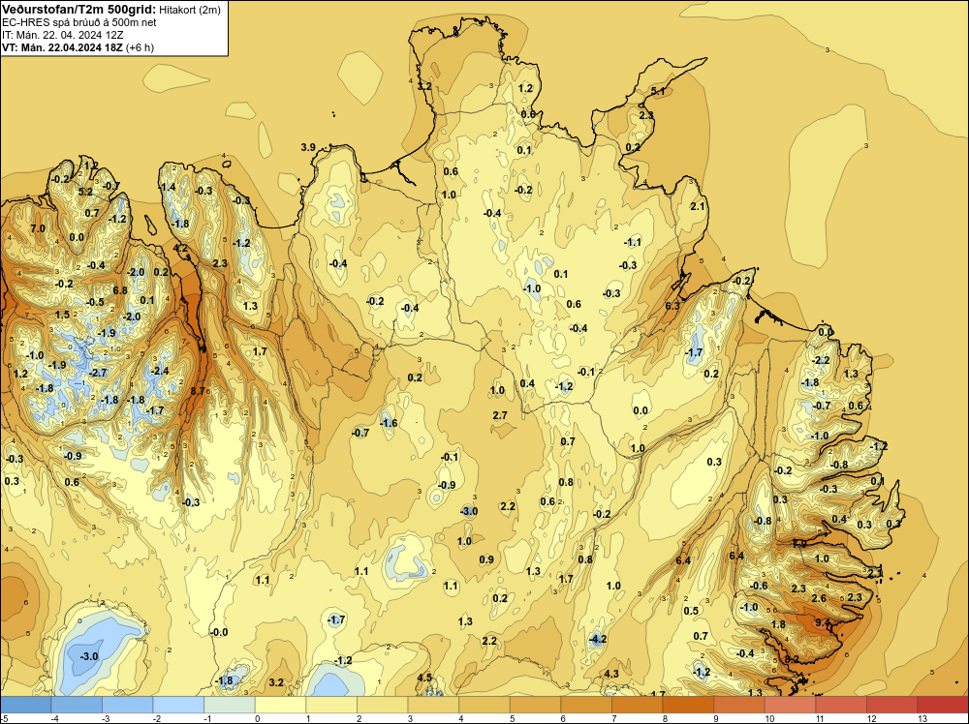Click the 'EC-HRES spá brúuð á 500m net' line
This screenshot has height=724, width=969.
(x=79, y=22)
